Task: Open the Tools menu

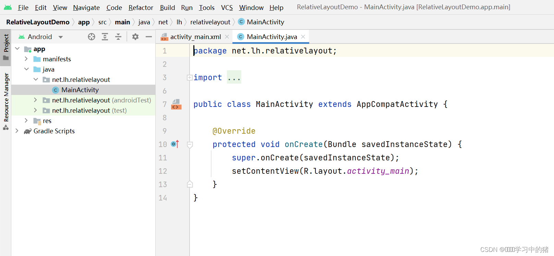Action: coord(207,8)
